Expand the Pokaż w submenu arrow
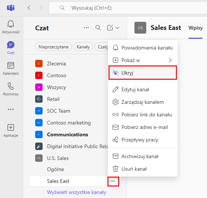This screenshot has height=198, width=207. pyautogui.click(x=170, y=60)
